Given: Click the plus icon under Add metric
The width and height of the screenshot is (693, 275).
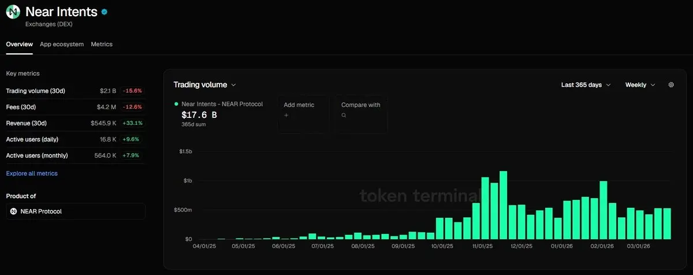Looking at the screenshot, I should click(286, 115).
